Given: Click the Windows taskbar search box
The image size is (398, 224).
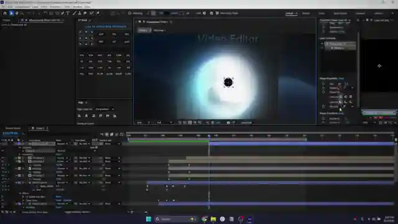Looking at the screenshot, I should pyautogui.click(x=175, y=219).
